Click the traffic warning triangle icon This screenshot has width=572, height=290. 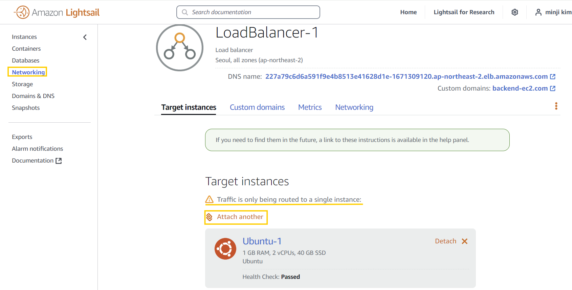pyautogui.click(x=210, y=199)
